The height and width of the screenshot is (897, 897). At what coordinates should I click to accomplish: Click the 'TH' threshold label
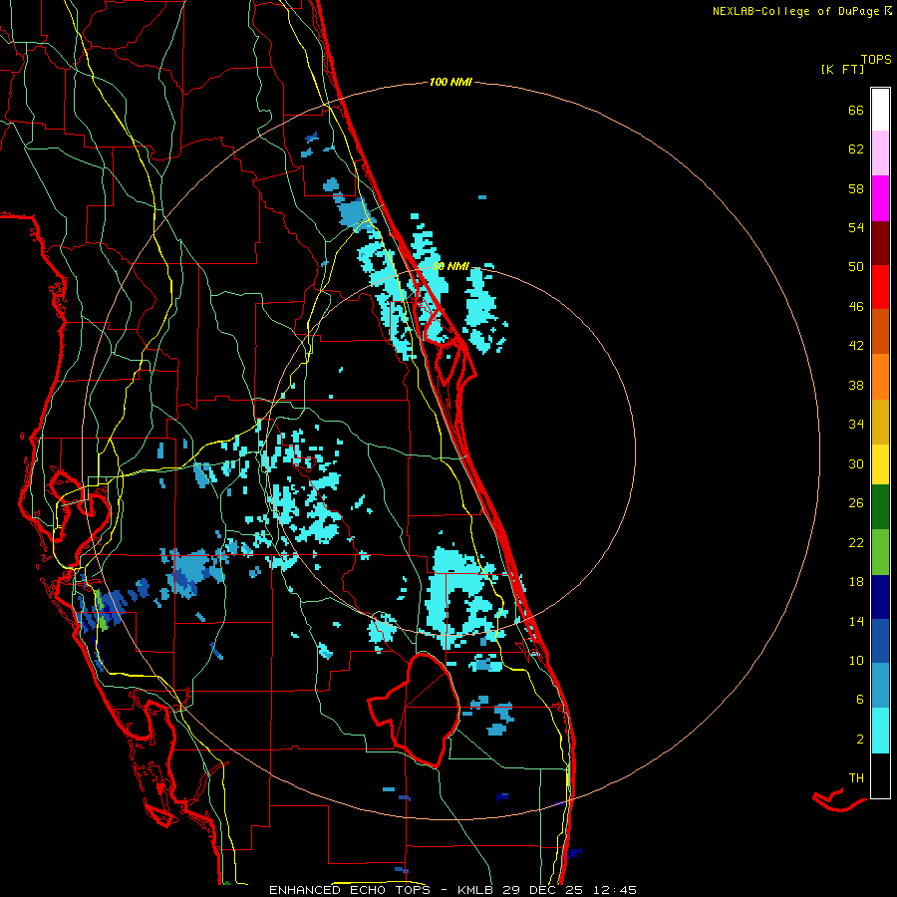coord(856,778)
